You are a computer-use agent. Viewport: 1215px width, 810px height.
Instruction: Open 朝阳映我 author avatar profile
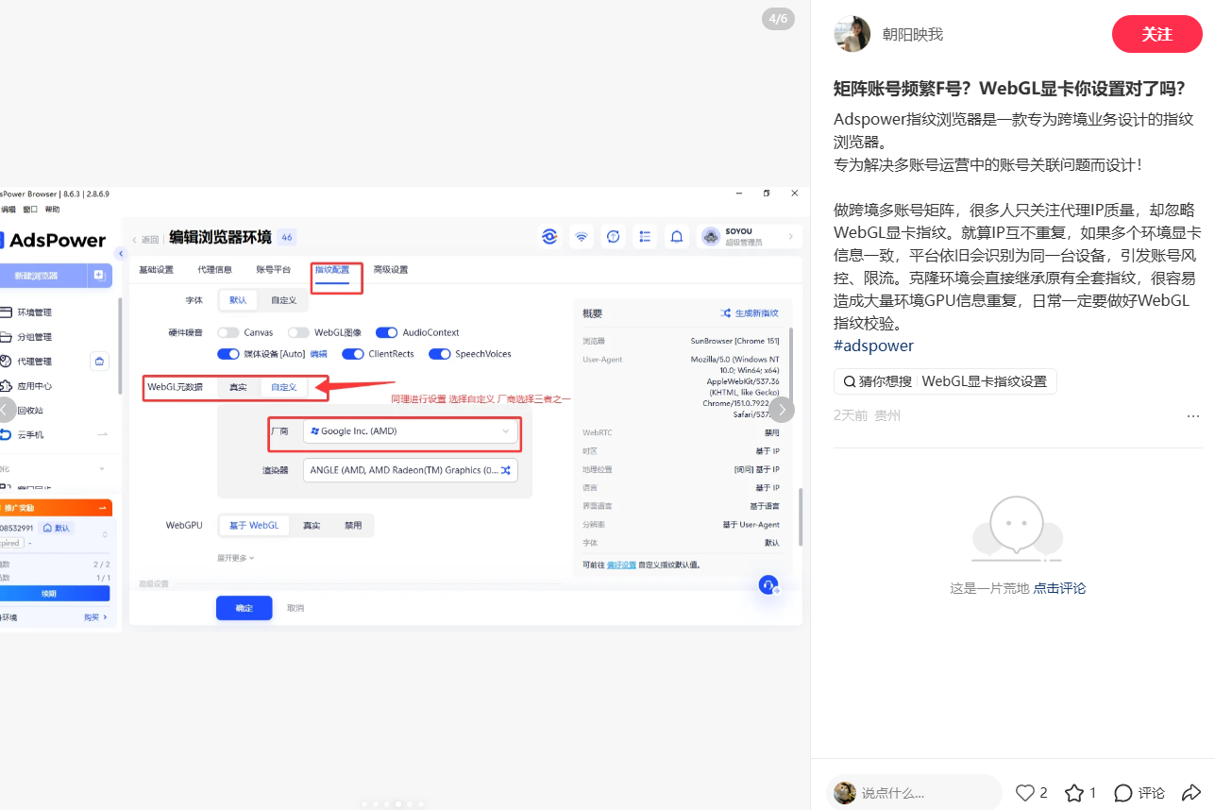click(x=852, y=34)
